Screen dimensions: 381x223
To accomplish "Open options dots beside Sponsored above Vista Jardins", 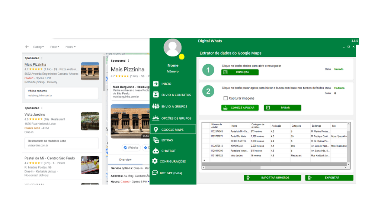I will pyautogui.click(x=42, y=108).
